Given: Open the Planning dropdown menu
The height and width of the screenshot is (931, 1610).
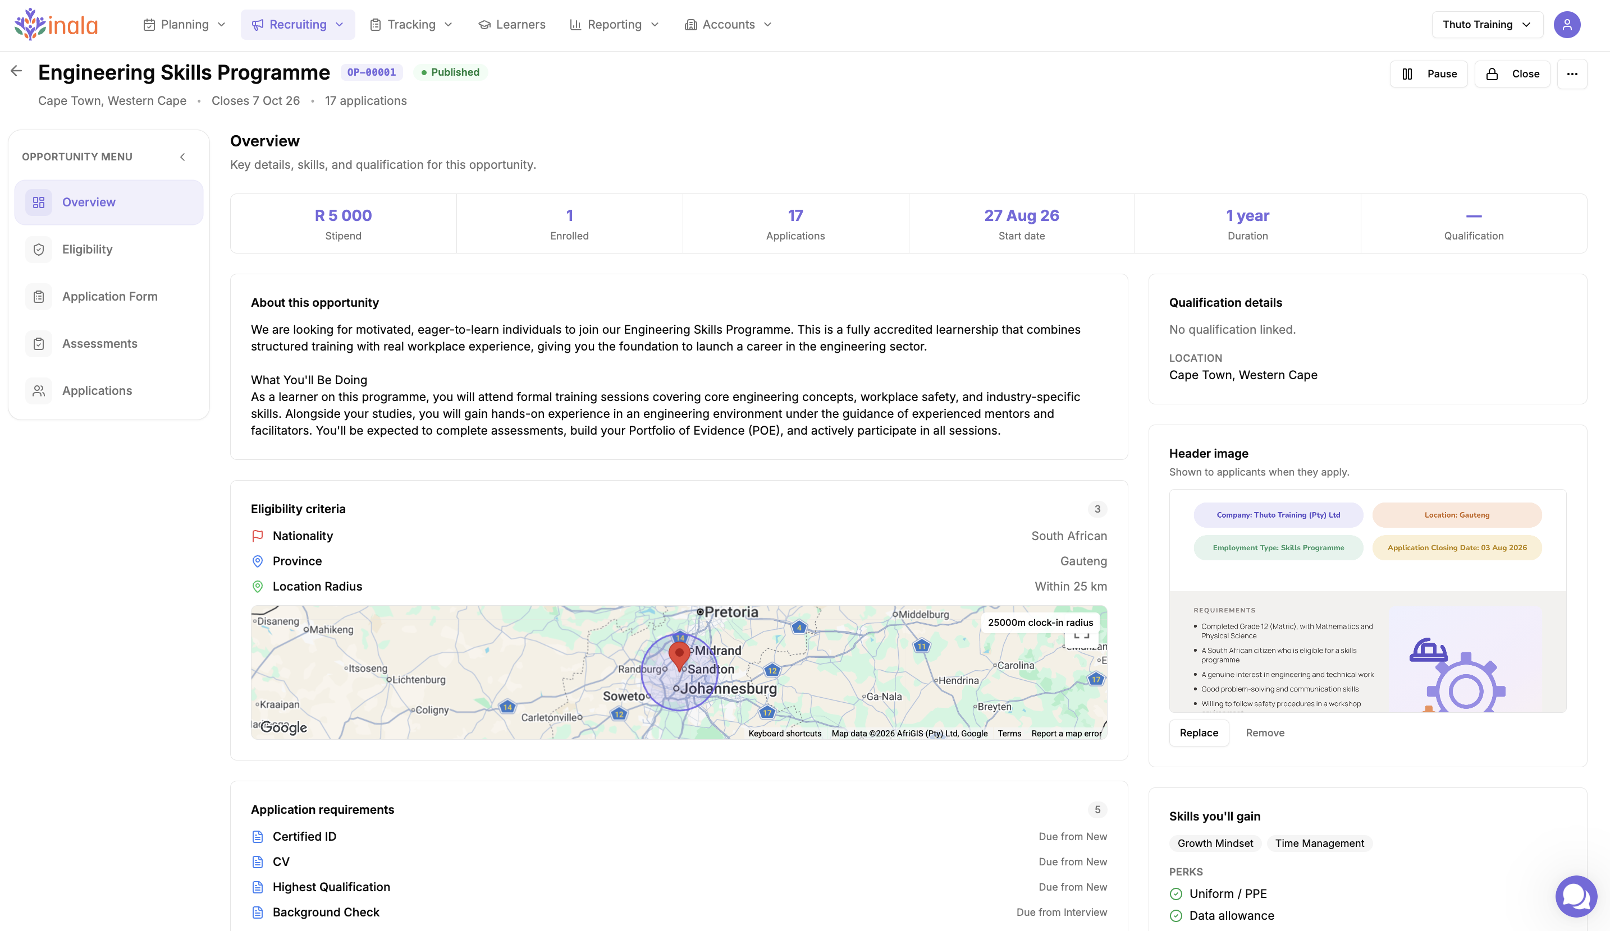Looking at the screenshot, I should 185,24.
